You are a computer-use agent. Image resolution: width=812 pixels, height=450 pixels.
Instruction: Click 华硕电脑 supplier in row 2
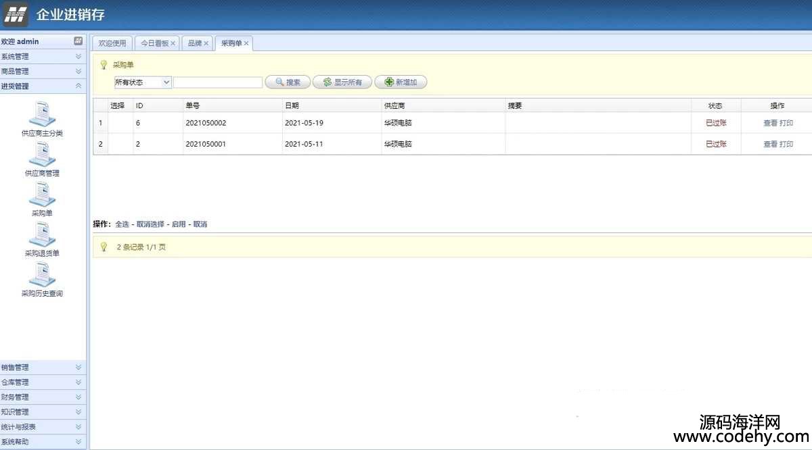(x=398, y=144)
